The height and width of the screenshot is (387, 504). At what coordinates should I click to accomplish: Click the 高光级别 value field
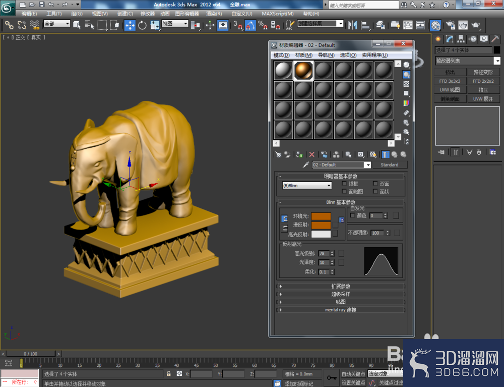[x=324, y=253]
